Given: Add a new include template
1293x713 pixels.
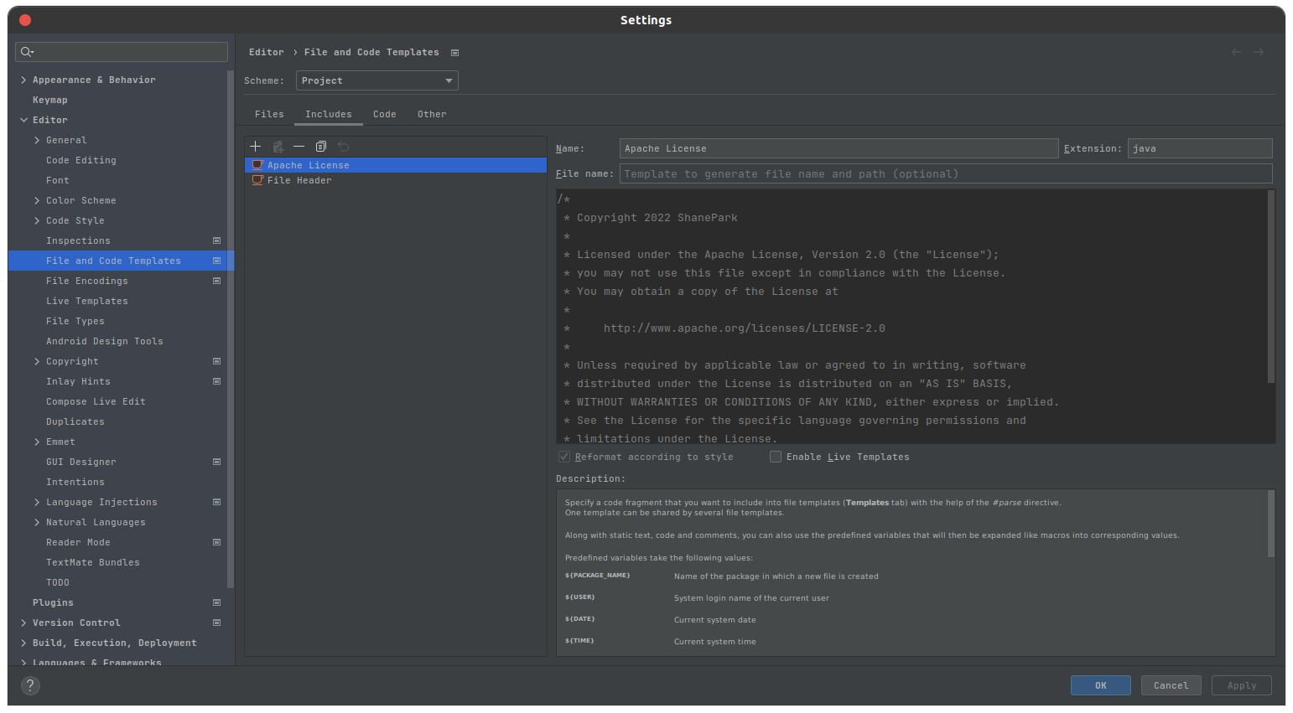Looking at the screenshot, I should pyautogui.click(x=256, y=147).
